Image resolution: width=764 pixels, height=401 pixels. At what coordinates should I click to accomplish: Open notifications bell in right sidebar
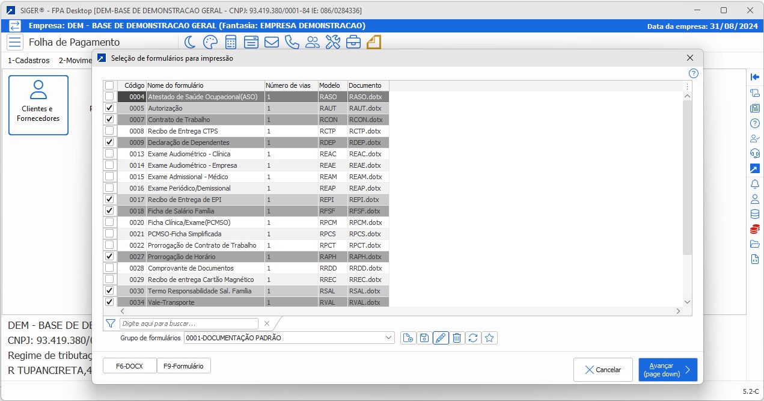point(755,184)
